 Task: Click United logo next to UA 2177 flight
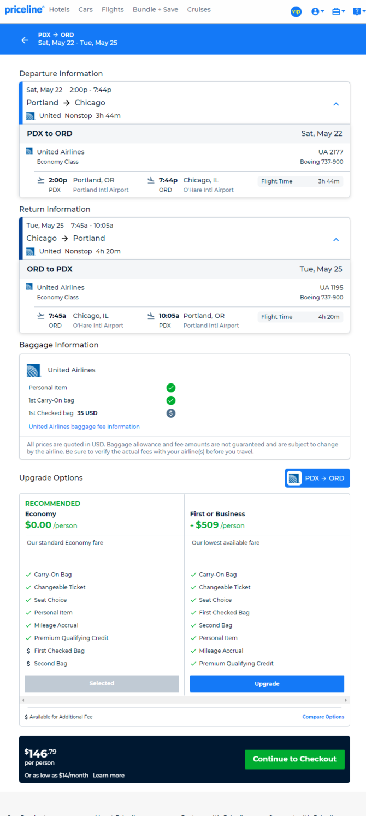click(29, 151)
